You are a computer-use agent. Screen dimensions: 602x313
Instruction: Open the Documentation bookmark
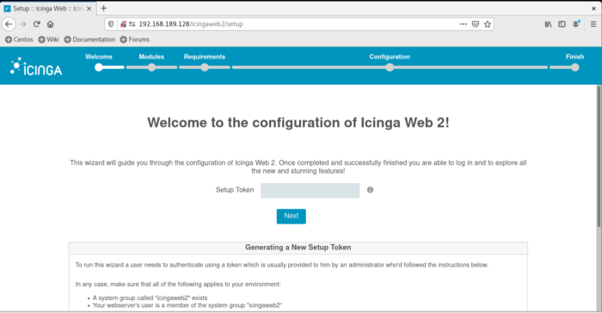click(89, 40)
